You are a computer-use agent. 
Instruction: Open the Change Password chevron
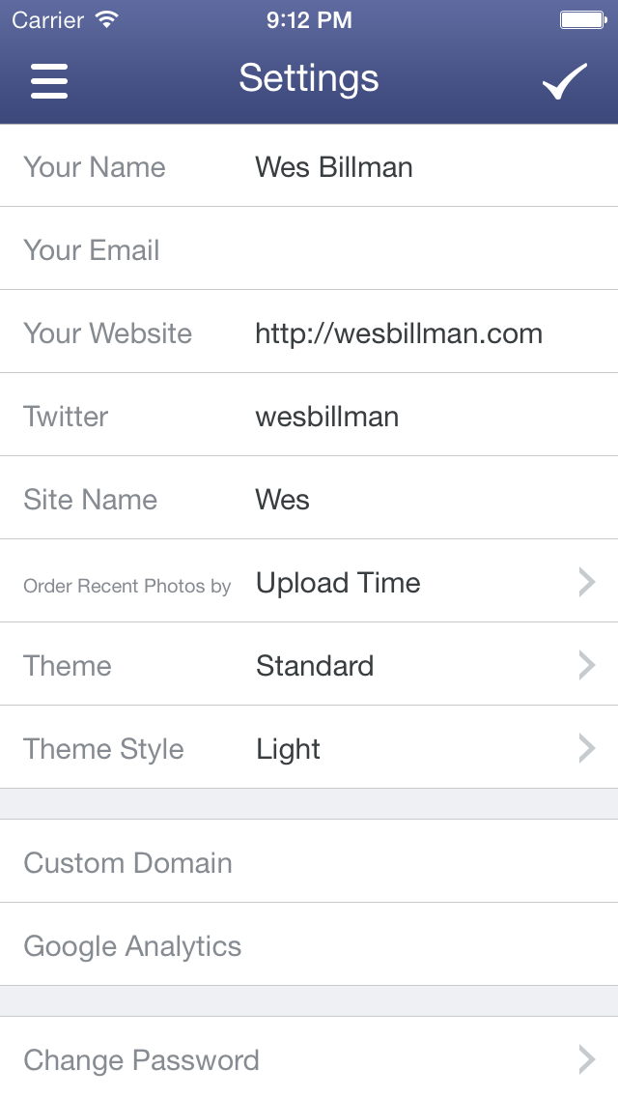[586, 1059]
